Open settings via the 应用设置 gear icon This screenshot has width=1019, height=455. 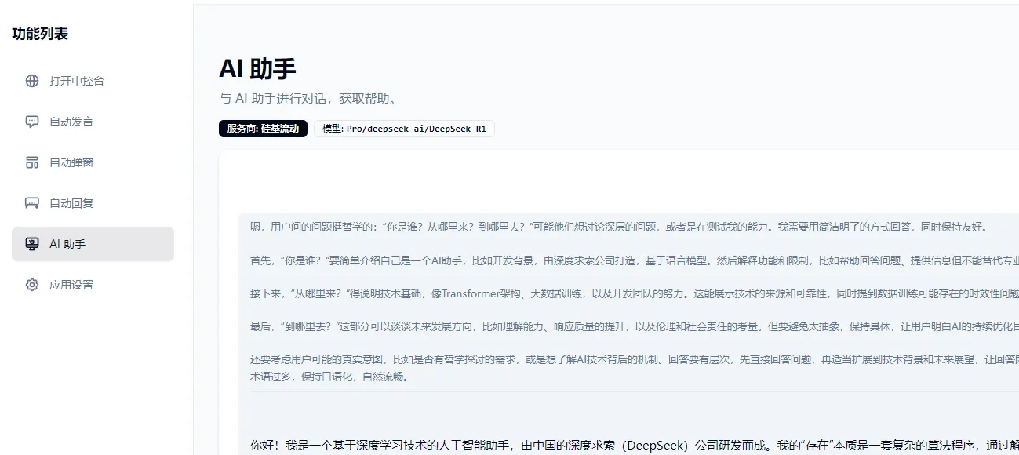(x=31, y=285)
